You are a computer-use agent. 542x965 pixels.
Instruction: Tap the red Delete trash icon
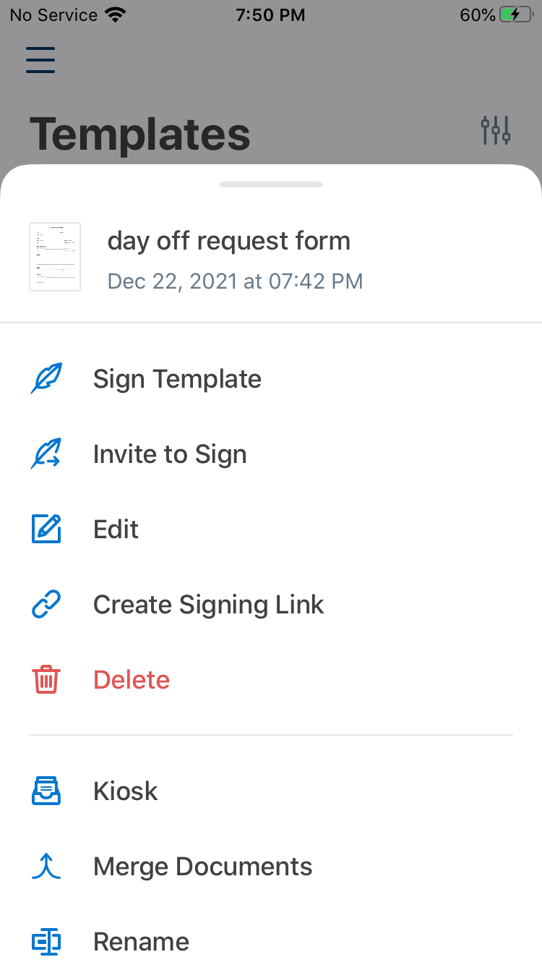[x=46, y=680]
